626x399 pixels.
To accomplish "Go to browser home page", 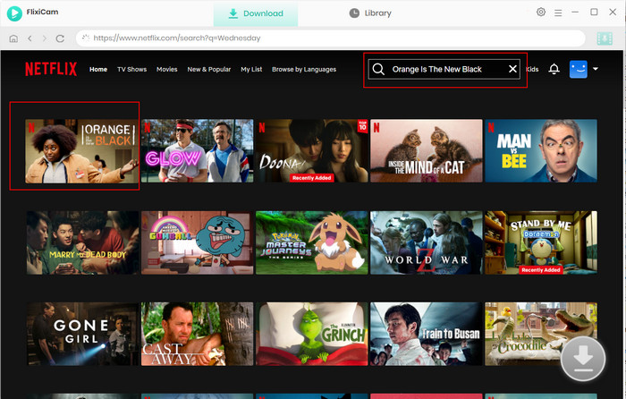I will (x=13, y=38).
